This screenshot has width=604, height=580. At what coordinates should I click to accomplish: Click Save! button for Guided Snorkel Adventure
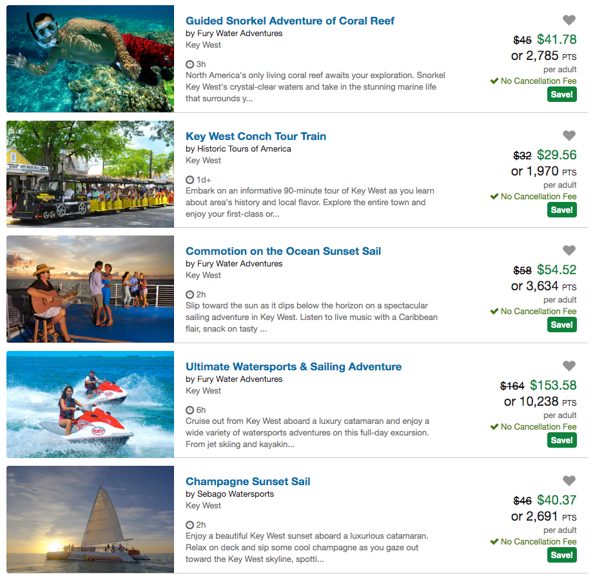point(561,95)
